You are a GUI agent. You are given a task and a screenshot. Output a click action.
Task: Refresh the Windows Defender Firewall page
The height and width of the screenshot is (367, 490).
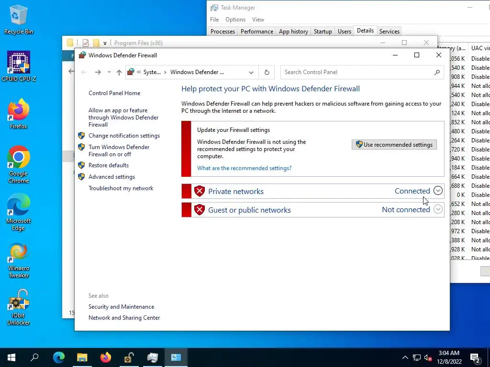coord(267,72)
